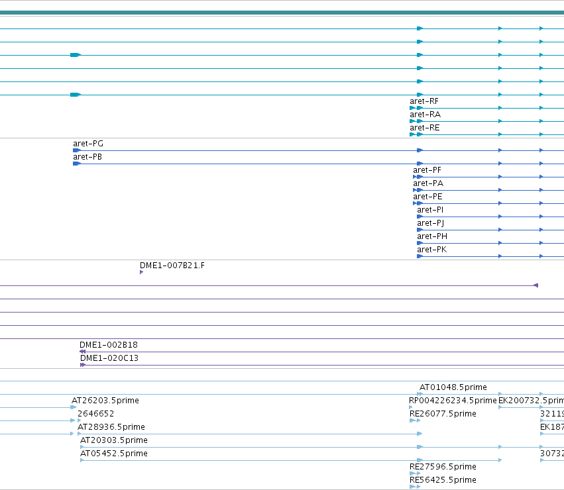Select the aret-RE transcript label
Viewport: 564px width, 490px height.
[425, 128]
